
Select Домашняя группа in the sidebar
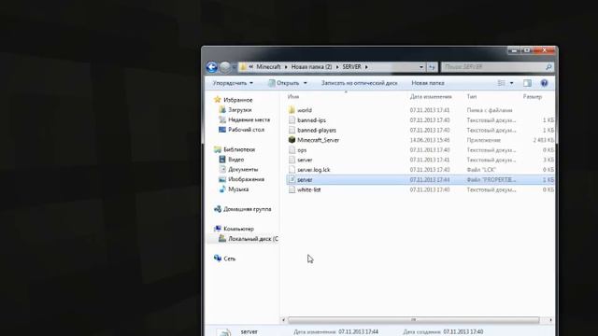click(247, 209)
